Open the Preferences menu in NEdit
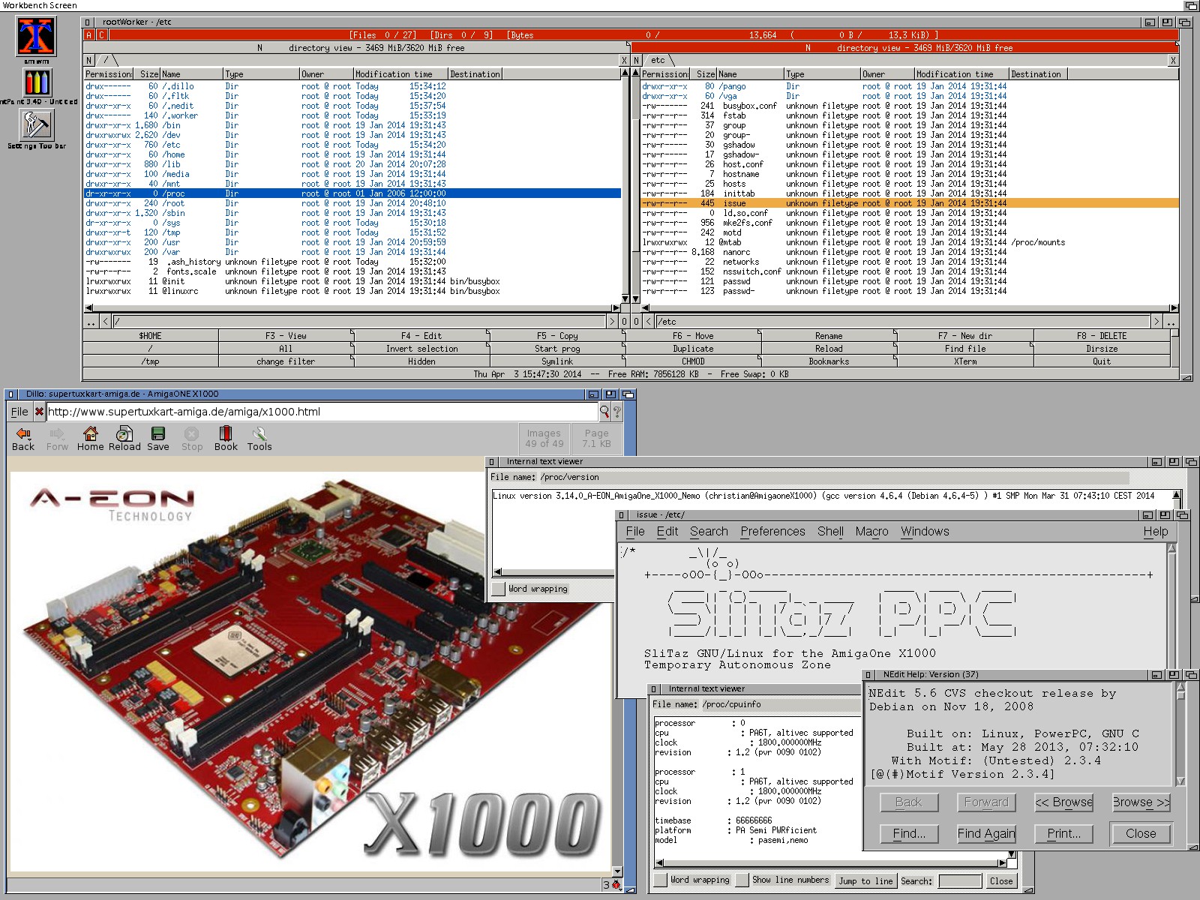Image resolution: width=1200 pixels, height=900 pixels. 772,531
